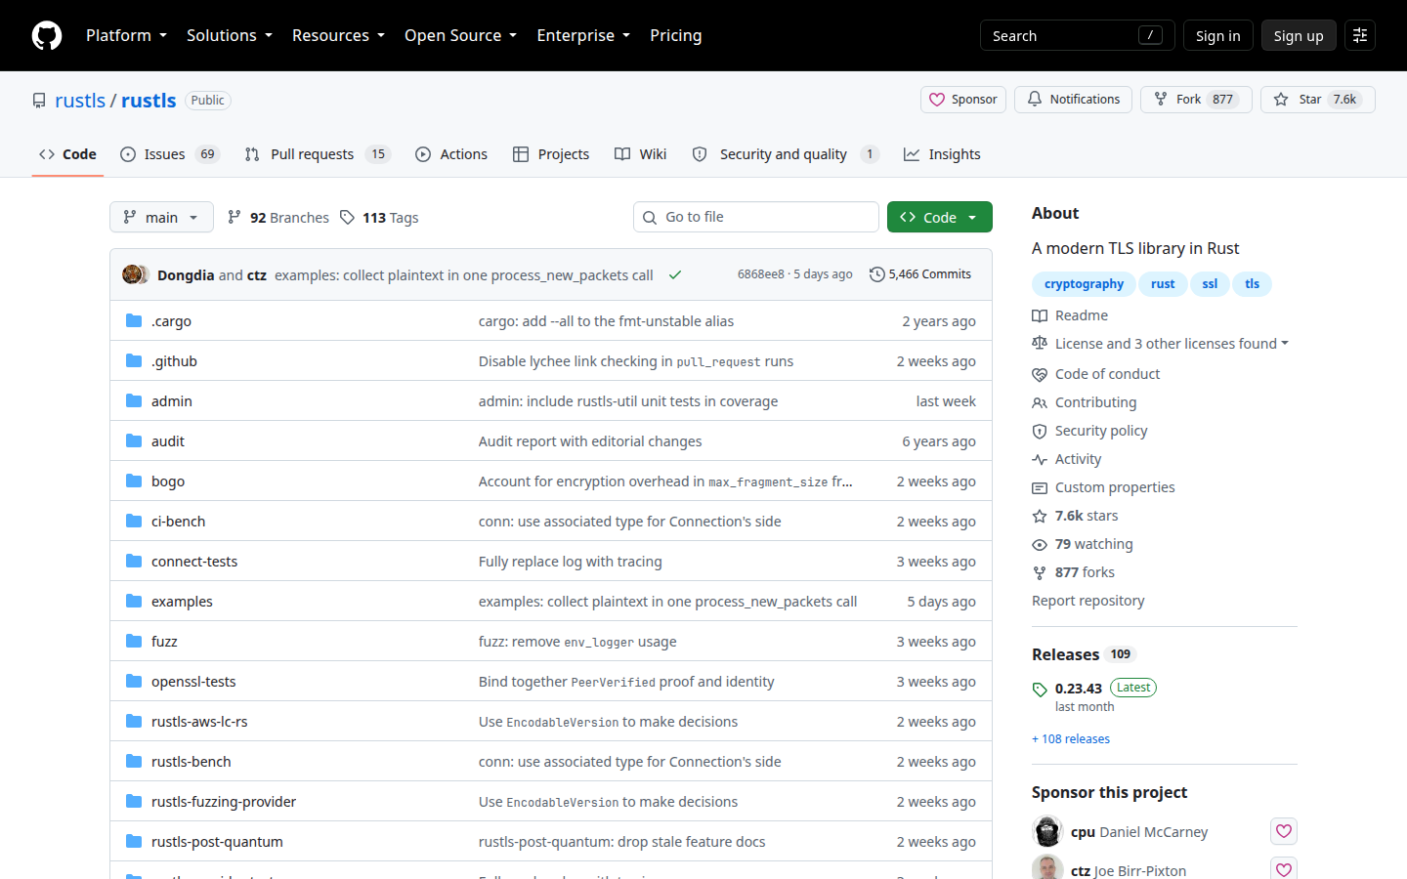Sponsor cpu Daniel McCarney heart button
Image resolution: width=1407 pixels, height=879 pixels.
pyautogui.click(x=1284, y=831)
